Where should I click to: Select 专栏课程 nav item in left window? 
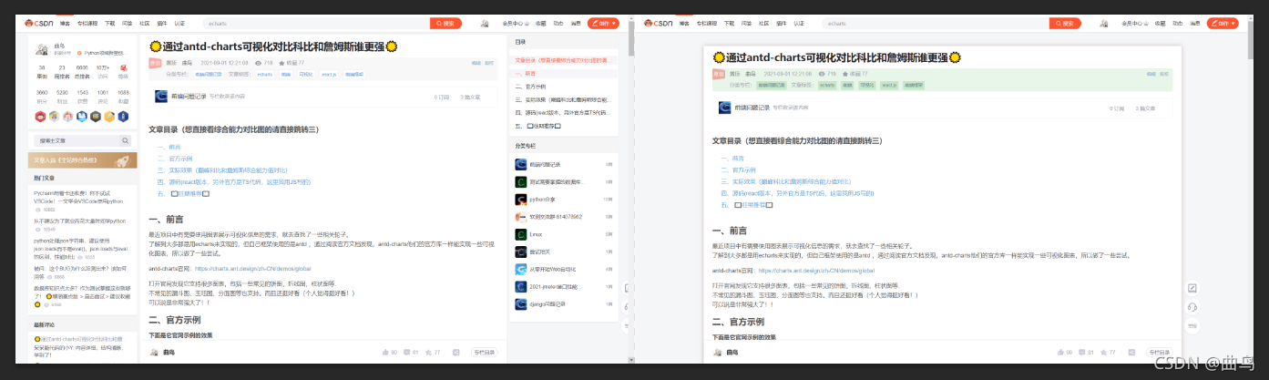pos(87,23)
